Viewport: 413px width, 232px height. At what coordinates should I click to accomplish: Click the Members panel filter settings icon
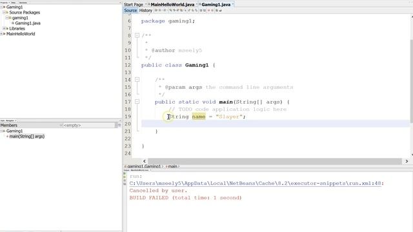tap(119, 125)
